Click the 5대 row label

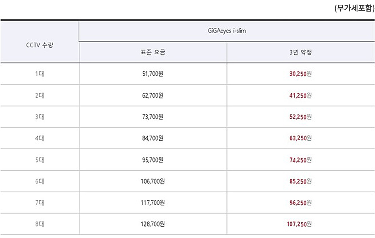(x=39, y=160)
